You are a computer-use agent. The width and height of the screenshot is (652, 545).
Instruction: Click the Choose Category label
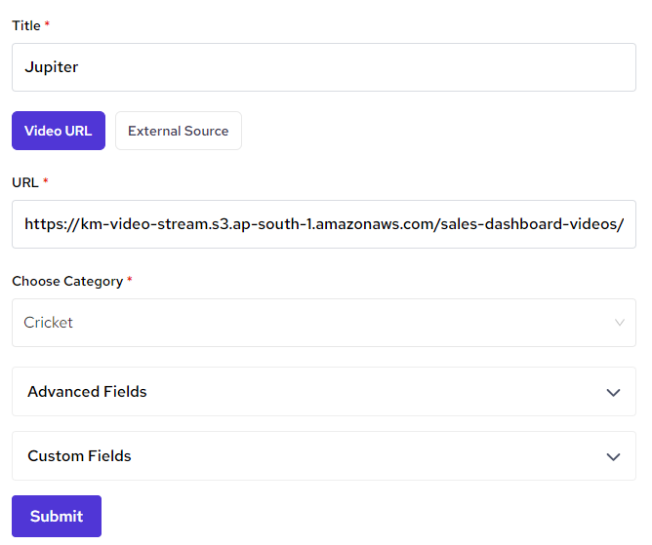coord(67,281)
